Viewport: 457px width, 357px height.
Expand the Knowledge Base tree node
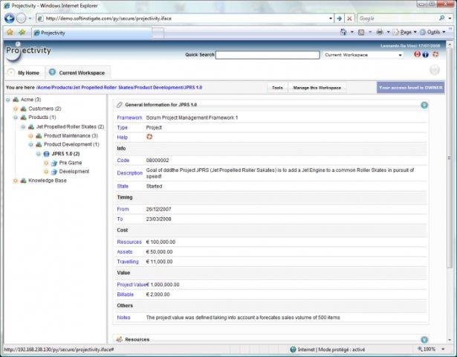(x=16, y=181)
